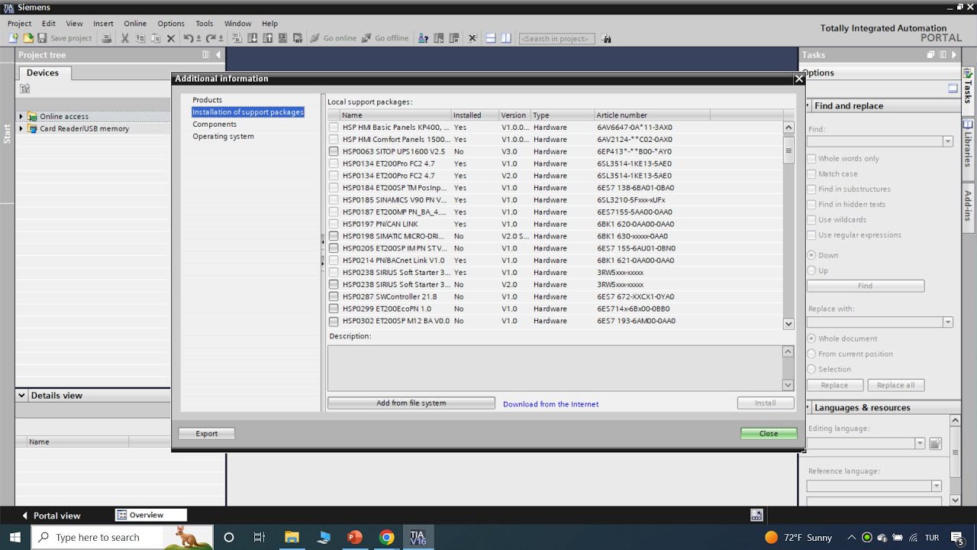Image resolution: width=977 pixels, height=550 pixels.
Task: Switch to Portal view
Action: click(x=50, y=516)
